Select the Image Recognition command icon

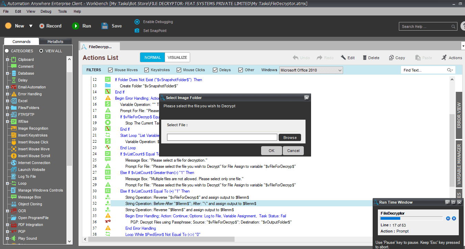coord(13,128)
